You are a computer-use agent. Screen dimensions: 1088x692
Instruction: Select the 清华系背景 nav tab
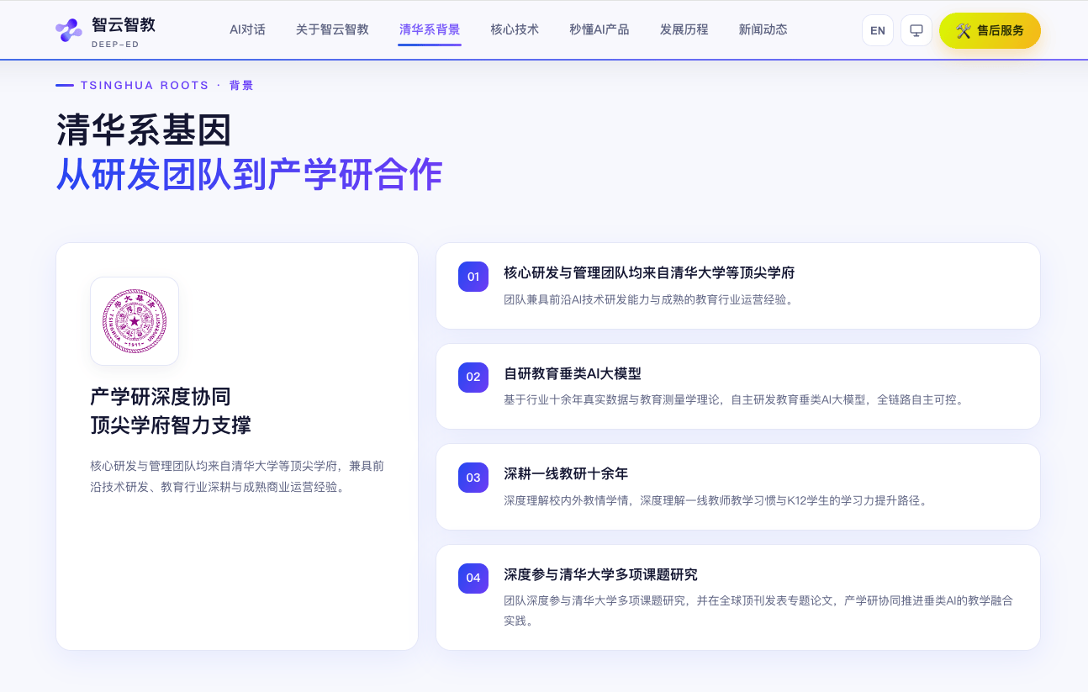(x=430, y=29)
